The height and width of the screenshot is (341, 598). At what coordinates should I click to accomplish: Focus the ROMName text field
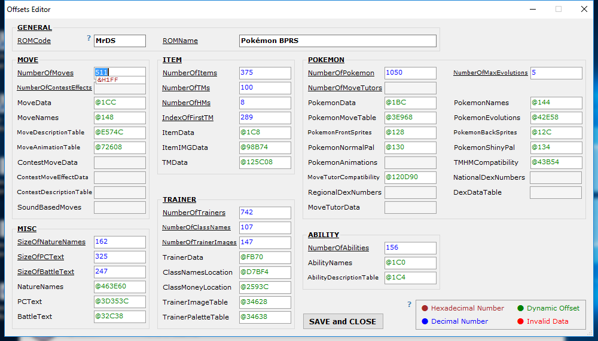337,41
